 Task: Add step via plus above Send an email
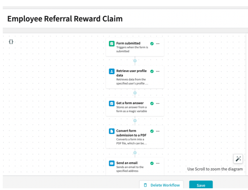click(135, 153)
